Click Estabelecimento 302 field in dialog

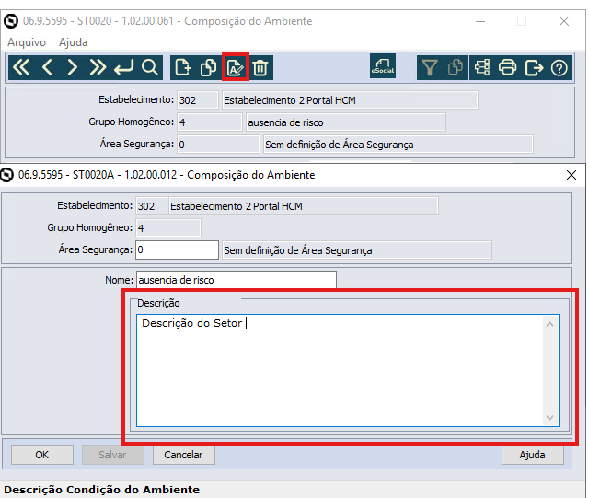pyautogui.click(x=152, y=206)
